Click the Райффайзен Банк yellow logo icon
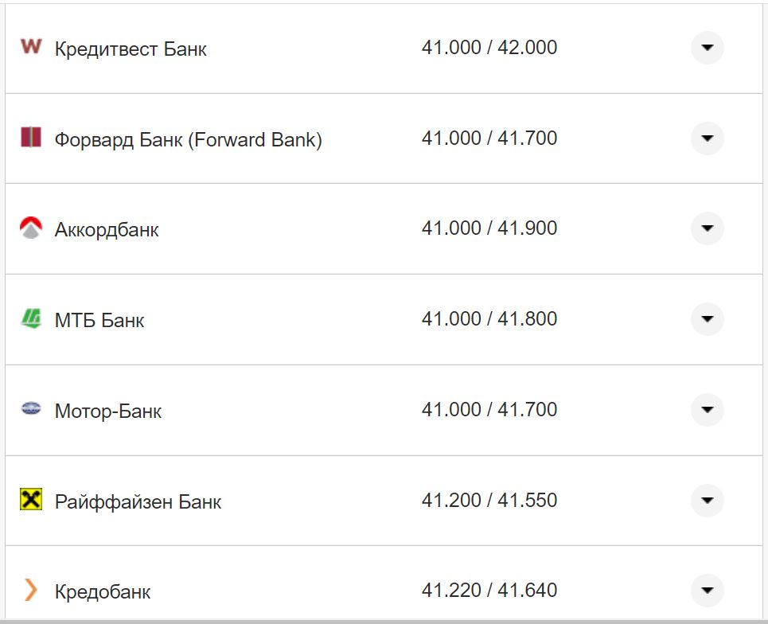Viewport: 768px width, 624px height. 31,500
